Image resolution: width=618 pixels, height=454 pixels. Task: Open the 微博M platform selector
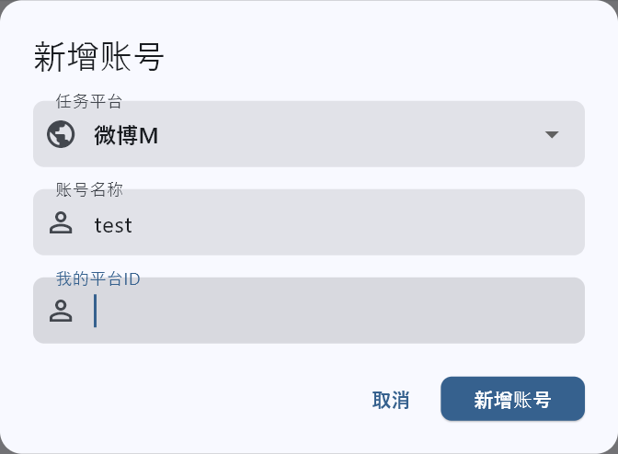pyautogui.click(x=126, y=135)
